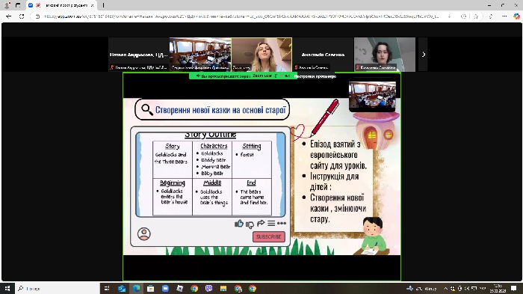Go back with the browser arrow
The image size is (523, 294).
click(9, 16)
